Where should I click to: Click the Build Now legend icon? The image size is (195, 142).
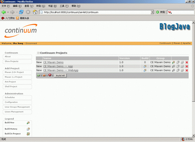pyautogui.click(x=28, y=123)
